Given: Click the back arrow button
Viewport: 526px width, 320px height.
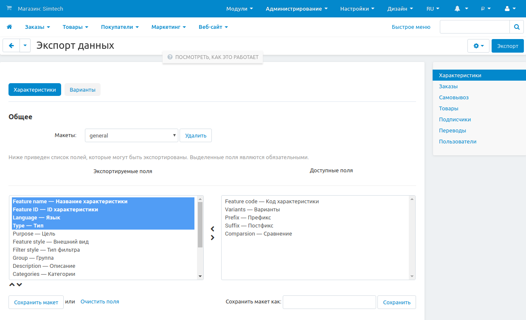Looking at the screenshot, I should click(x=11, y=46).
